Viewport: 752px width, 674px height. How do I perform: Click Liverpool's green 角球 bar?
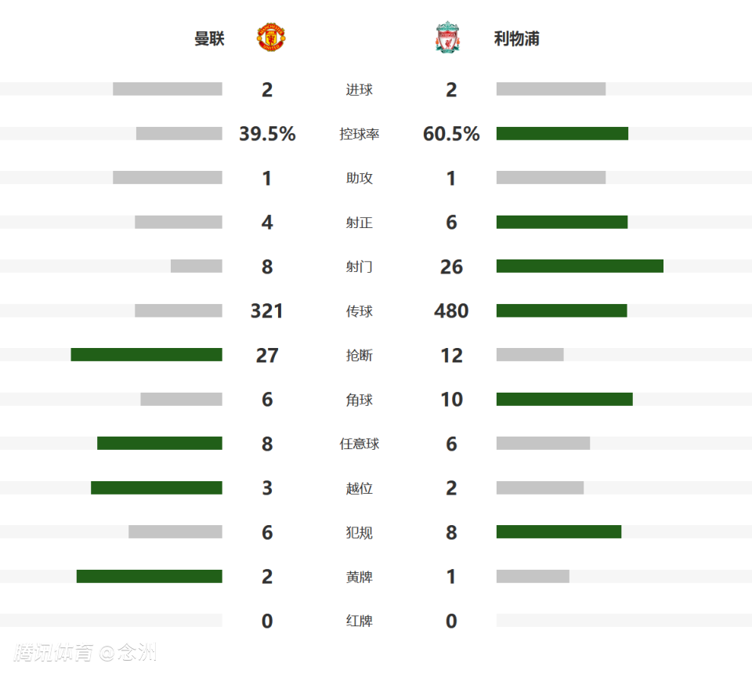pyautogui.click(x=564, y=400)
